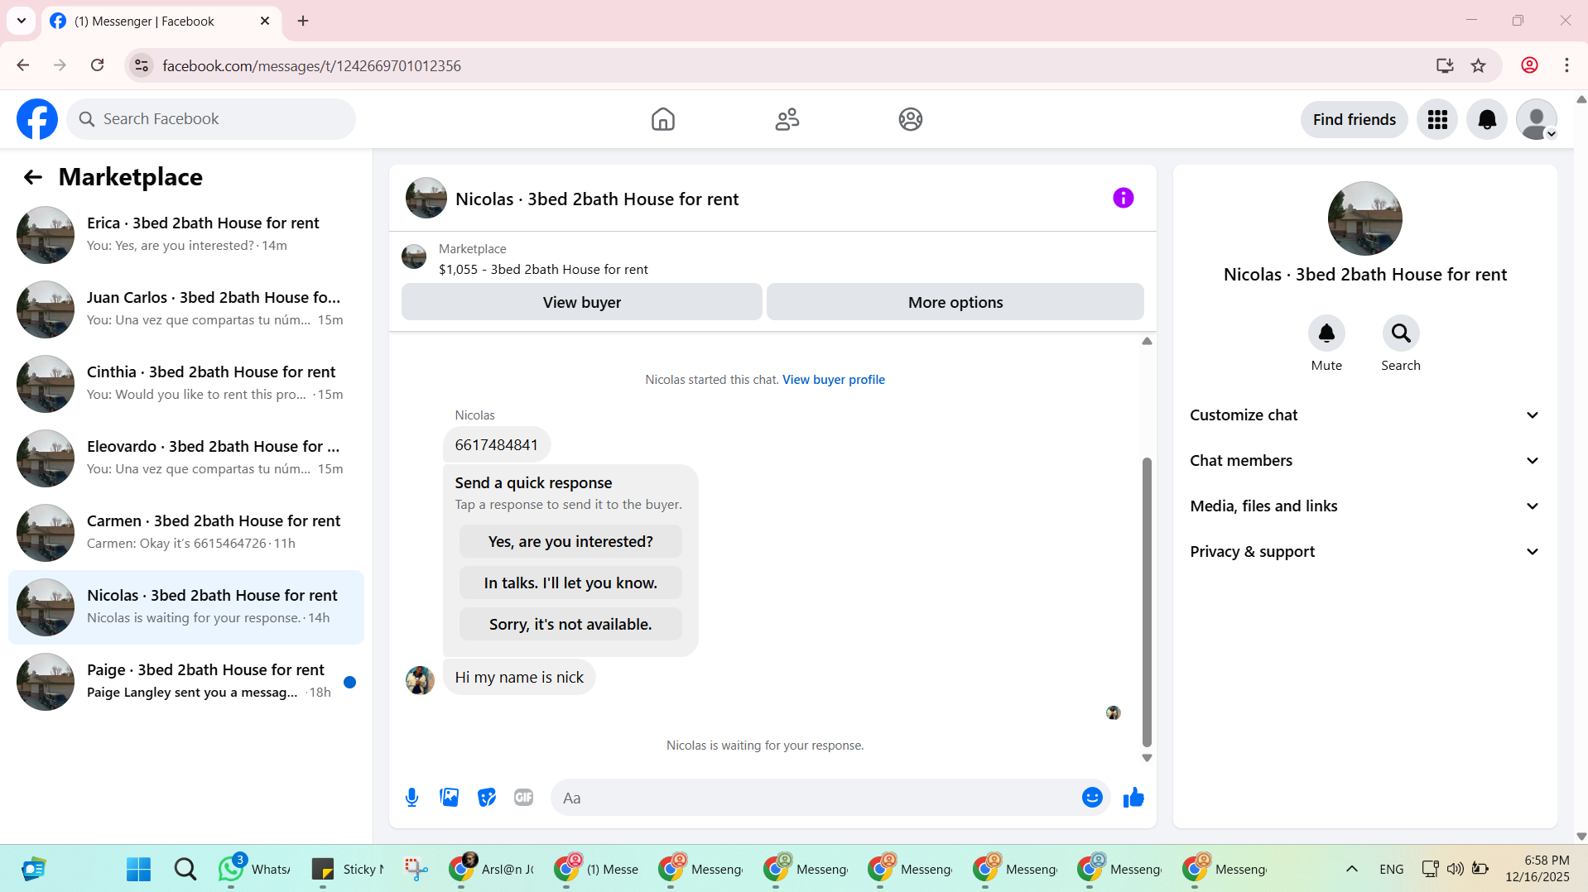Open Windows Start menu
Image resolution: width=1588 pixels, height=892 pixels.
point(138,869)
